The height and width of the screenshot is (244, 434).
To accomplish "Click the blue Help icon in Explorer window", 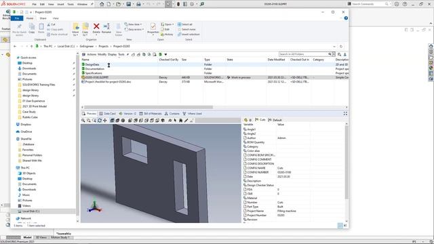I will tap(346, 18).
